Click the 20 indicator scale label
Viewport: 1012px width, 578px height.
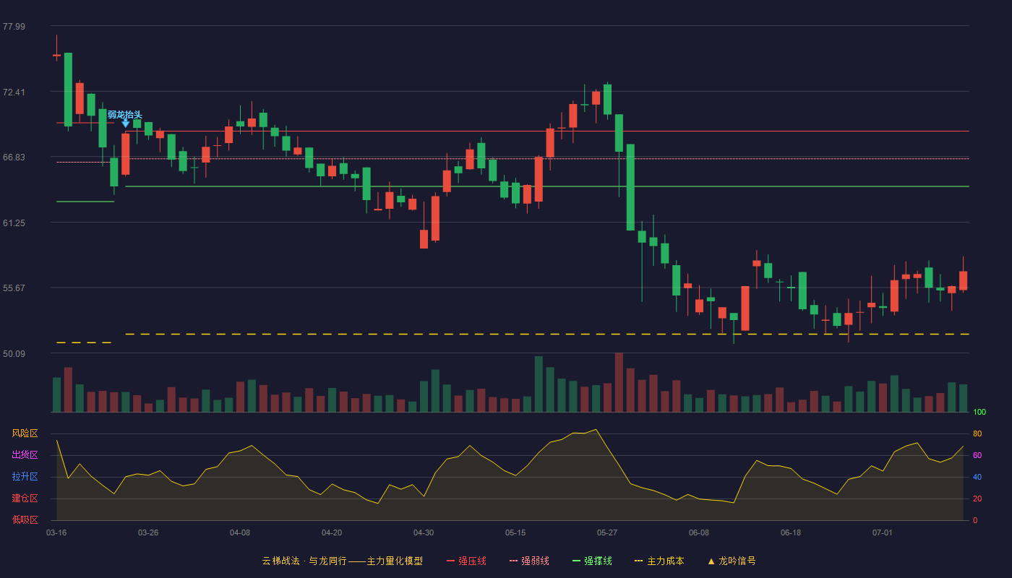tap(977, 499)
